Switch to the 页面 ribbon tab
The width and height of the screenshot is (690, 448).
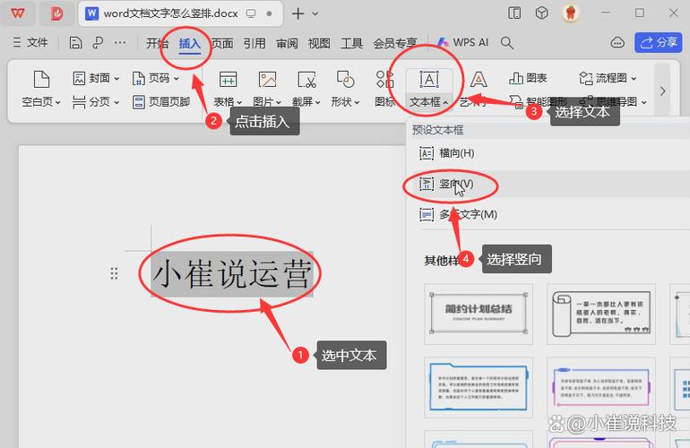pos(222,43)
